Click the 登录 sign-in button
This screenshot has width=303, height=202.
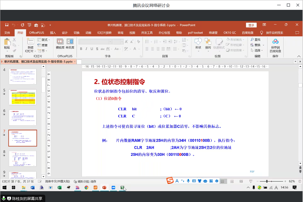pyautogui.click(x=251, y=25)
